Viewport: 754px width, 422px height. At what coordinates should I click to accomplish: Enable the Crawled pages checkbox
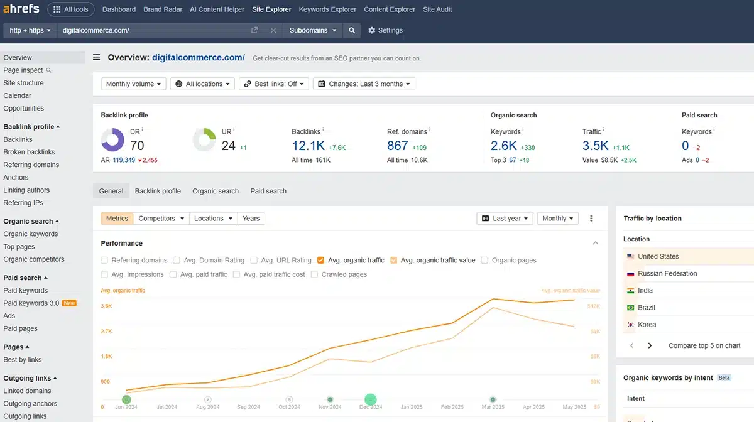tap(314, 274)
